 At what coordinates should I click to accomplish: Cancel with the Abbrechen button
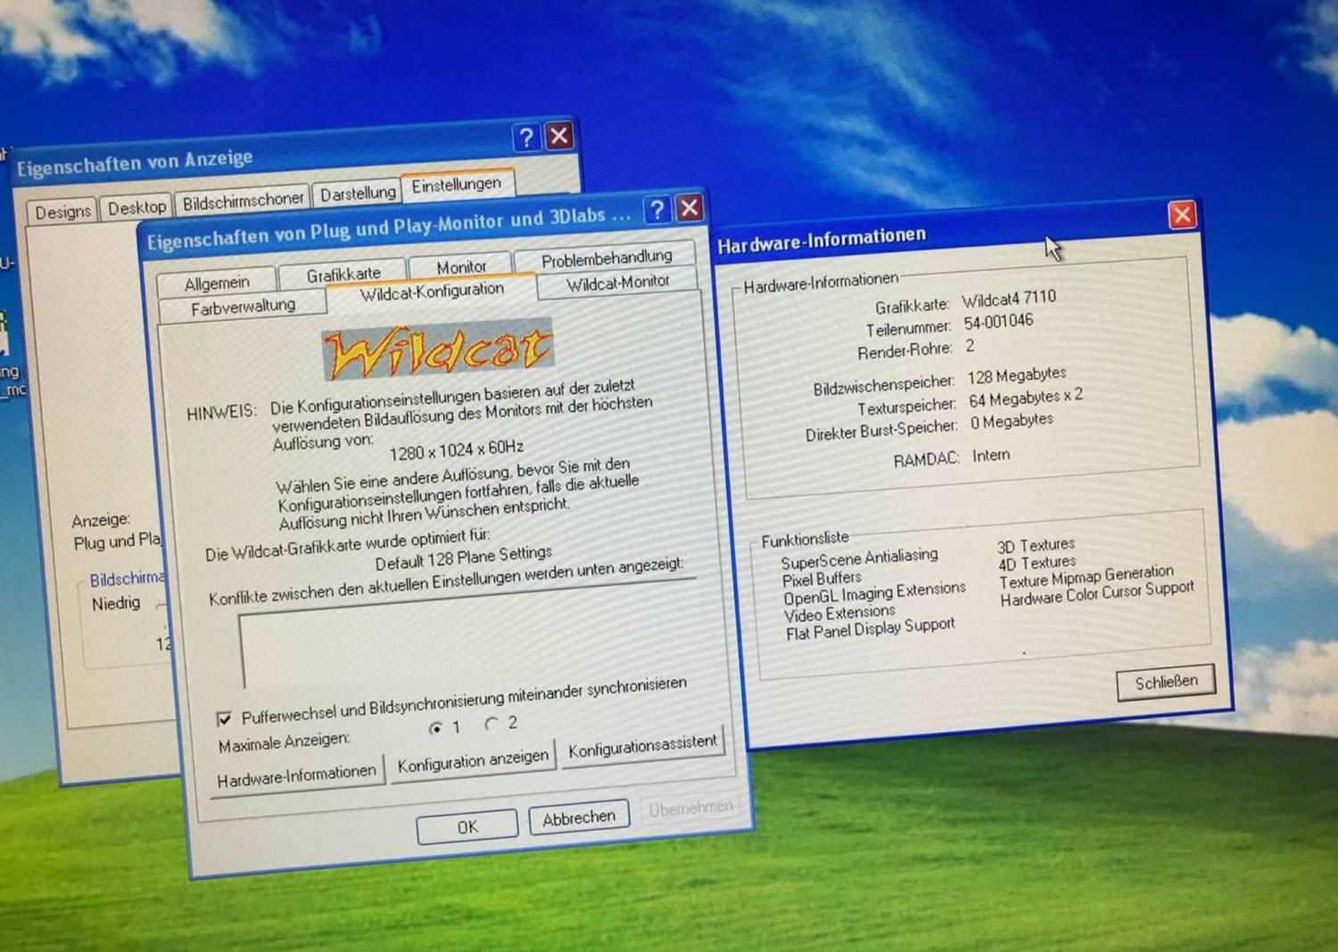[x=579, y=817]
